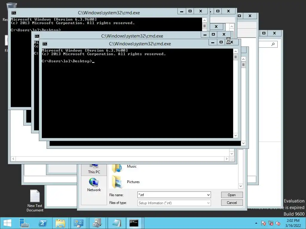Open the Files of type Setup Information dropdown

coord(174,203)
